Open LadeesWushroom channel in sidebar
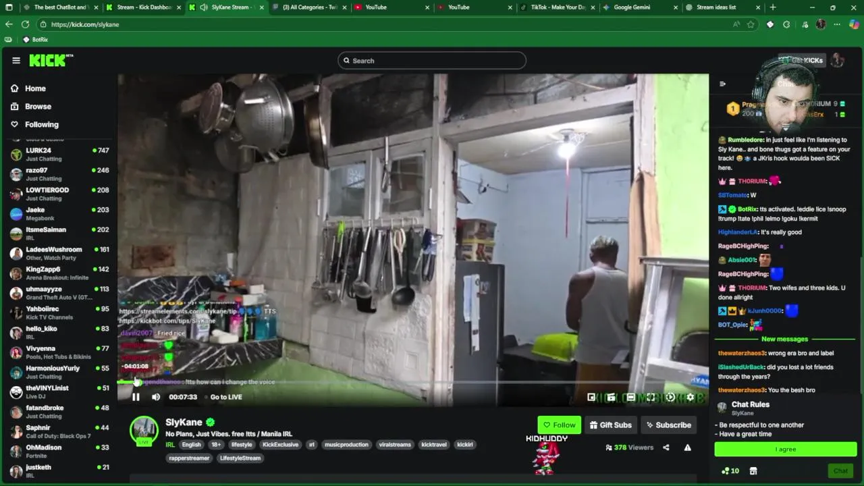The width and height of the screenshot is (864, 486). coord(59,254)
